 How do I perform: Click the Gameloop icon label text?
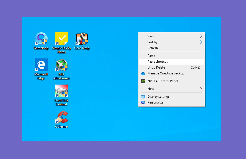pyautogui.click(x=41, y=48)
